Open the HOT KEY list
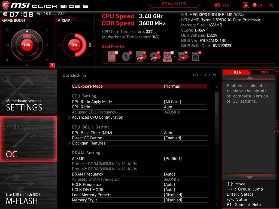Screen dimensions: 279x209 [x=200, y=75]
